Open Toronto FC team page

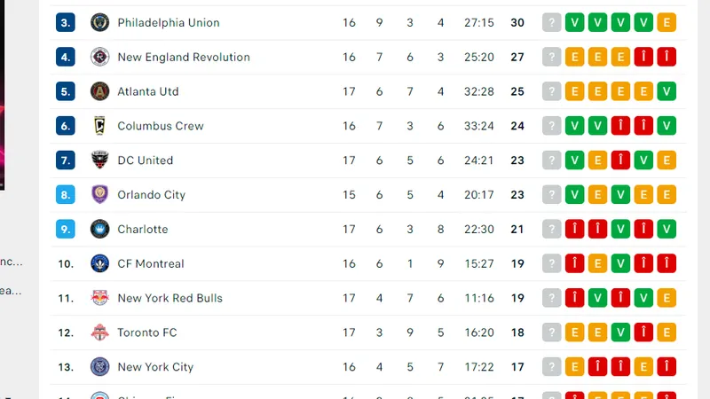147,332
